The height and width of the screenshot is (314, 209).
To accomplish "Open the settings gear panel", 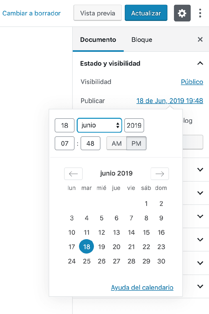I will [182, 13].
